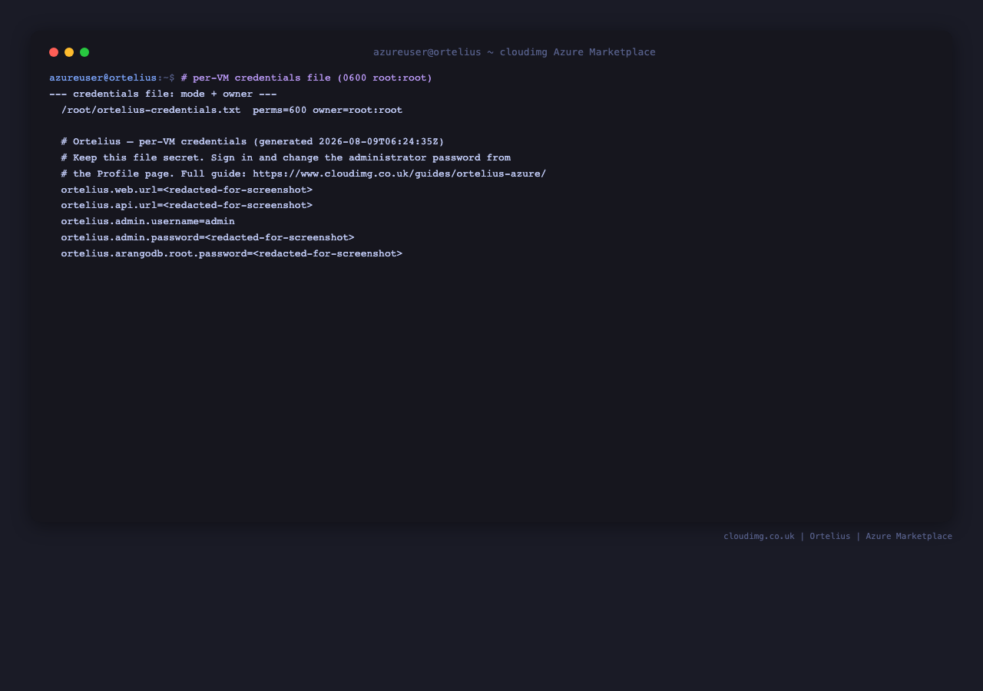
Task: Click the 'ortelius.admin.username=admin' line
Action: point(148,222)
